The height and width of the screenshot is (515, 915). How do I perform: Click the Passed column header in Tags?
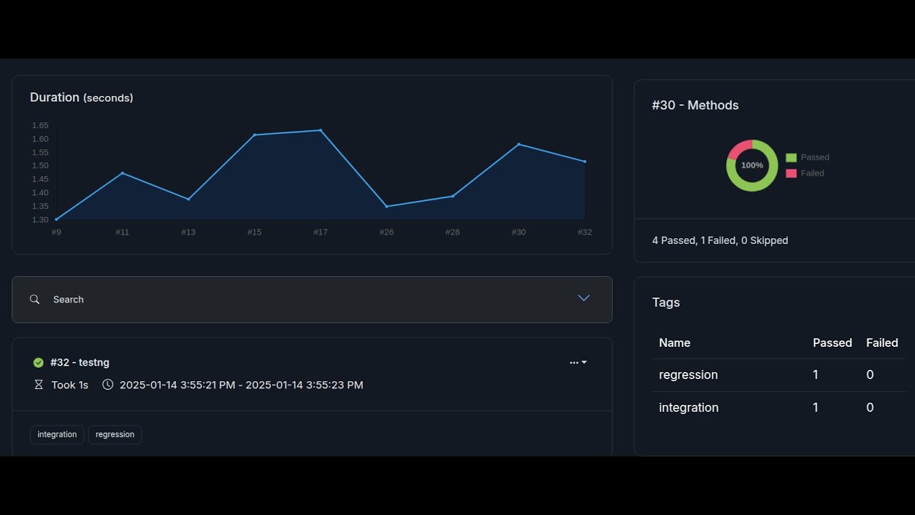pos(832,343)
